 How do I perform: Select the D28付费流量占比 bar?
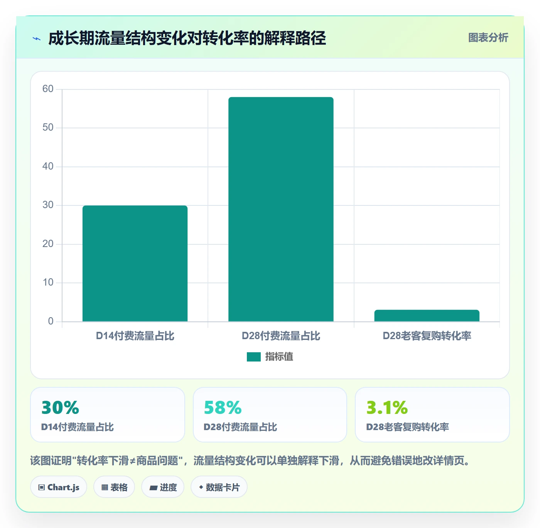pyautogui.click(x=281, y=209)
